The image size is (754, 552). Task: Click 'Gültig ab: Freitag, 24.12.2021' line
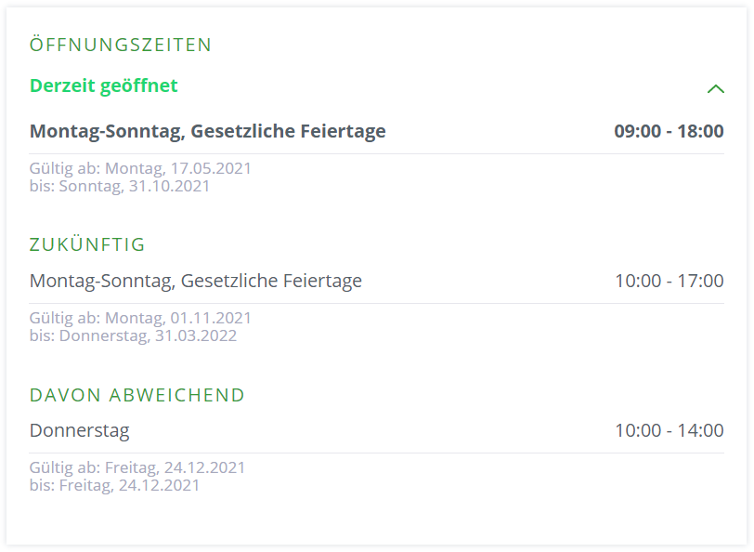tap(137, 467)
